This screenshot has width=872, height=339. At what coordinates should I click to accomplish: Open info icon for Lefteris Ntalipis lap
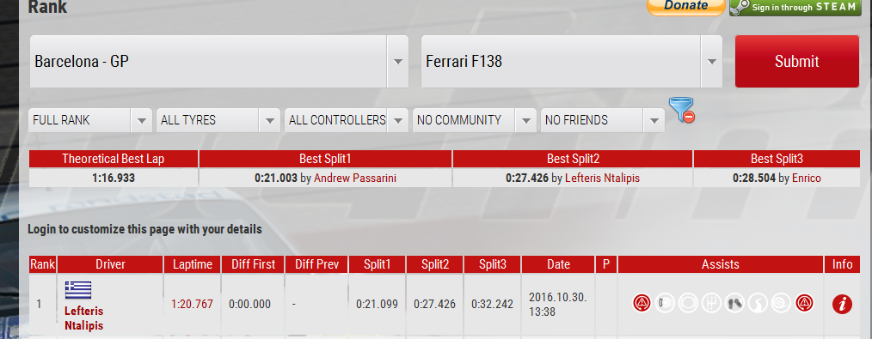(x=842, y=304)
